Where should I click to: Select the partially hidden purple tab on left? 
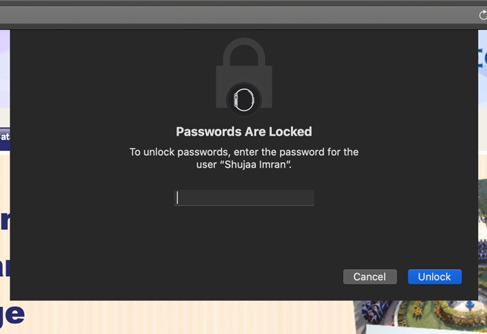pos(5,136)
